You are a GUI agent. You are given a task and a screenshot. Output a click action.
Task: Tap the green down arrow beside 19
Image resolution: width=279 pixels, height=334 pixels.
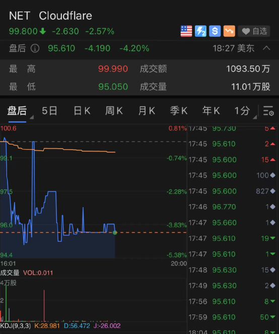click(x=272, y=238)
